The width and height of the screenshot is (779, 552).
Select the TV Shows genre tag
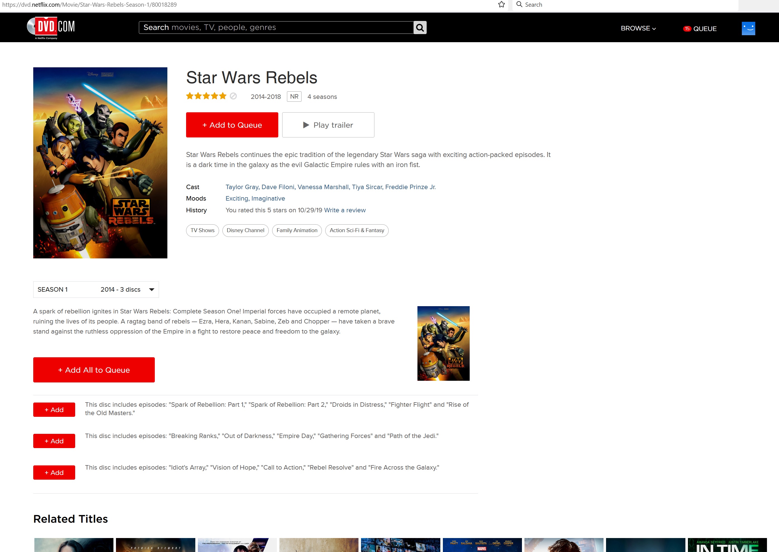point(203,230)
